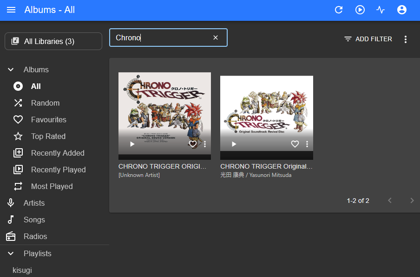The image size is (420, 277).
Task: Collapse the Albums section in sidebar
Action: pos(11,69)
